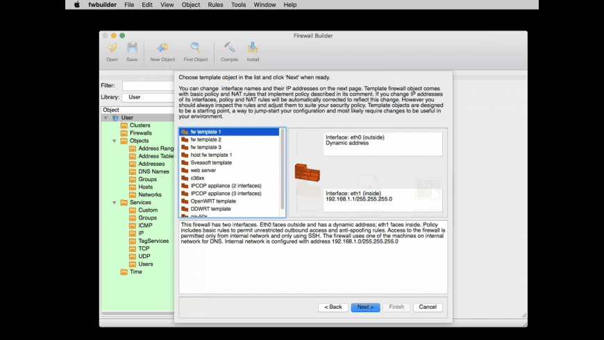Select Users folder
This screenshot has width=604, height=340.
(141, 264)
